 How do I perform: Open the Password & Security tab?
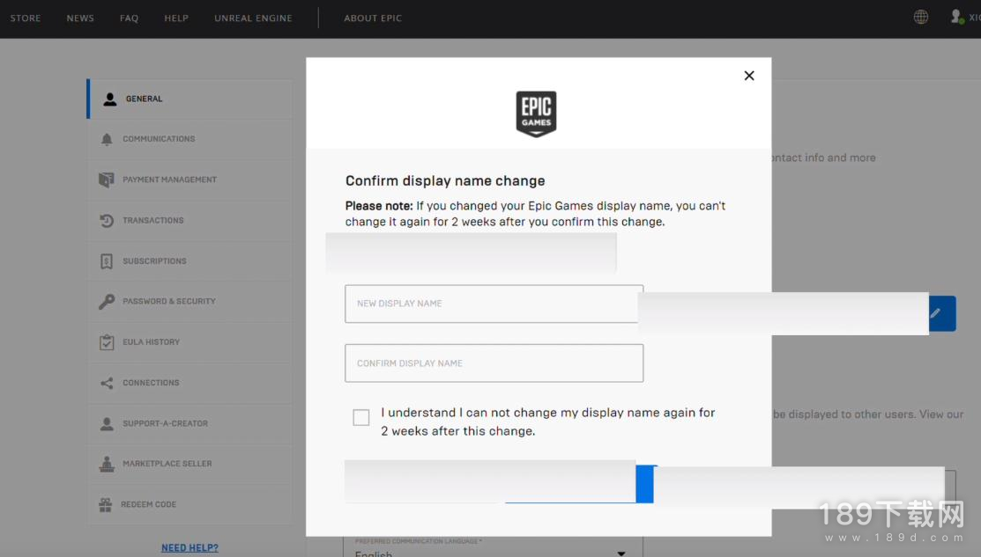(190, 301)
